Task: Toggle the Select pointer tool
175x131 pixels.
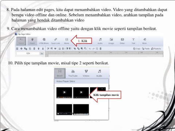Action: [x=21, y=41]
